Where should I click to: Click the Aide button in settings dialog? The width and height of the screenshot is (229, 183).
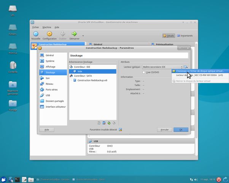click(x=47, y=130)
